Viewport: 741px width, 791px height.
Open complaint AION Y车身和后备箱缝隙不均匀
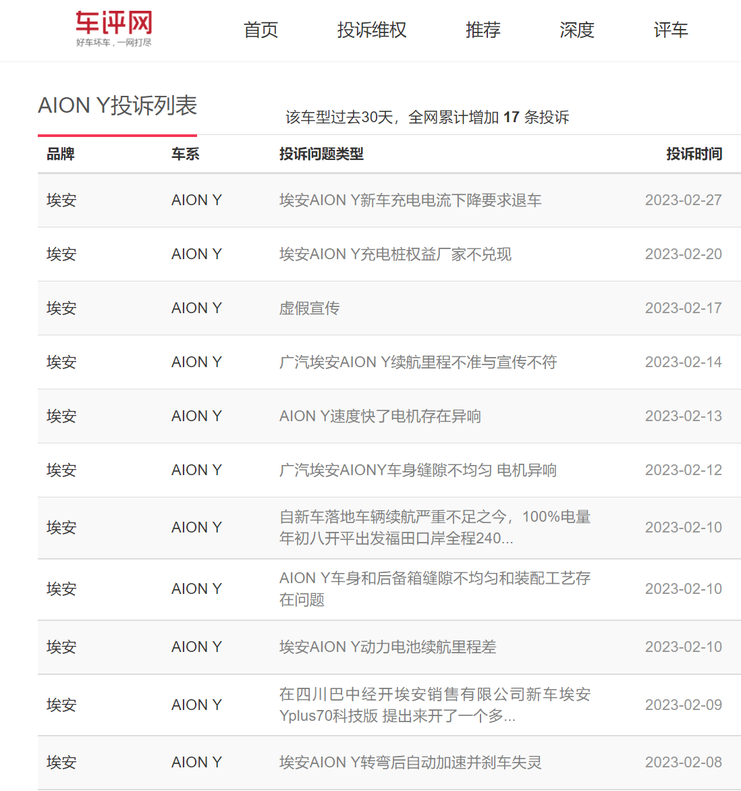pos(435,589)
